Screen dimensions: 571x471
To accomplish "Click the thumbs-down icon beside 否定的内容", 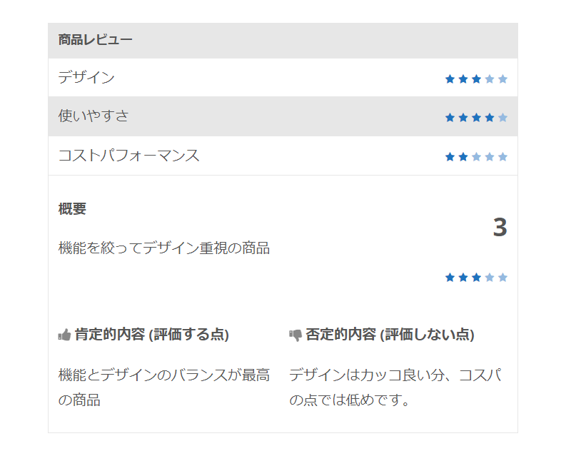I will [295, 335].
